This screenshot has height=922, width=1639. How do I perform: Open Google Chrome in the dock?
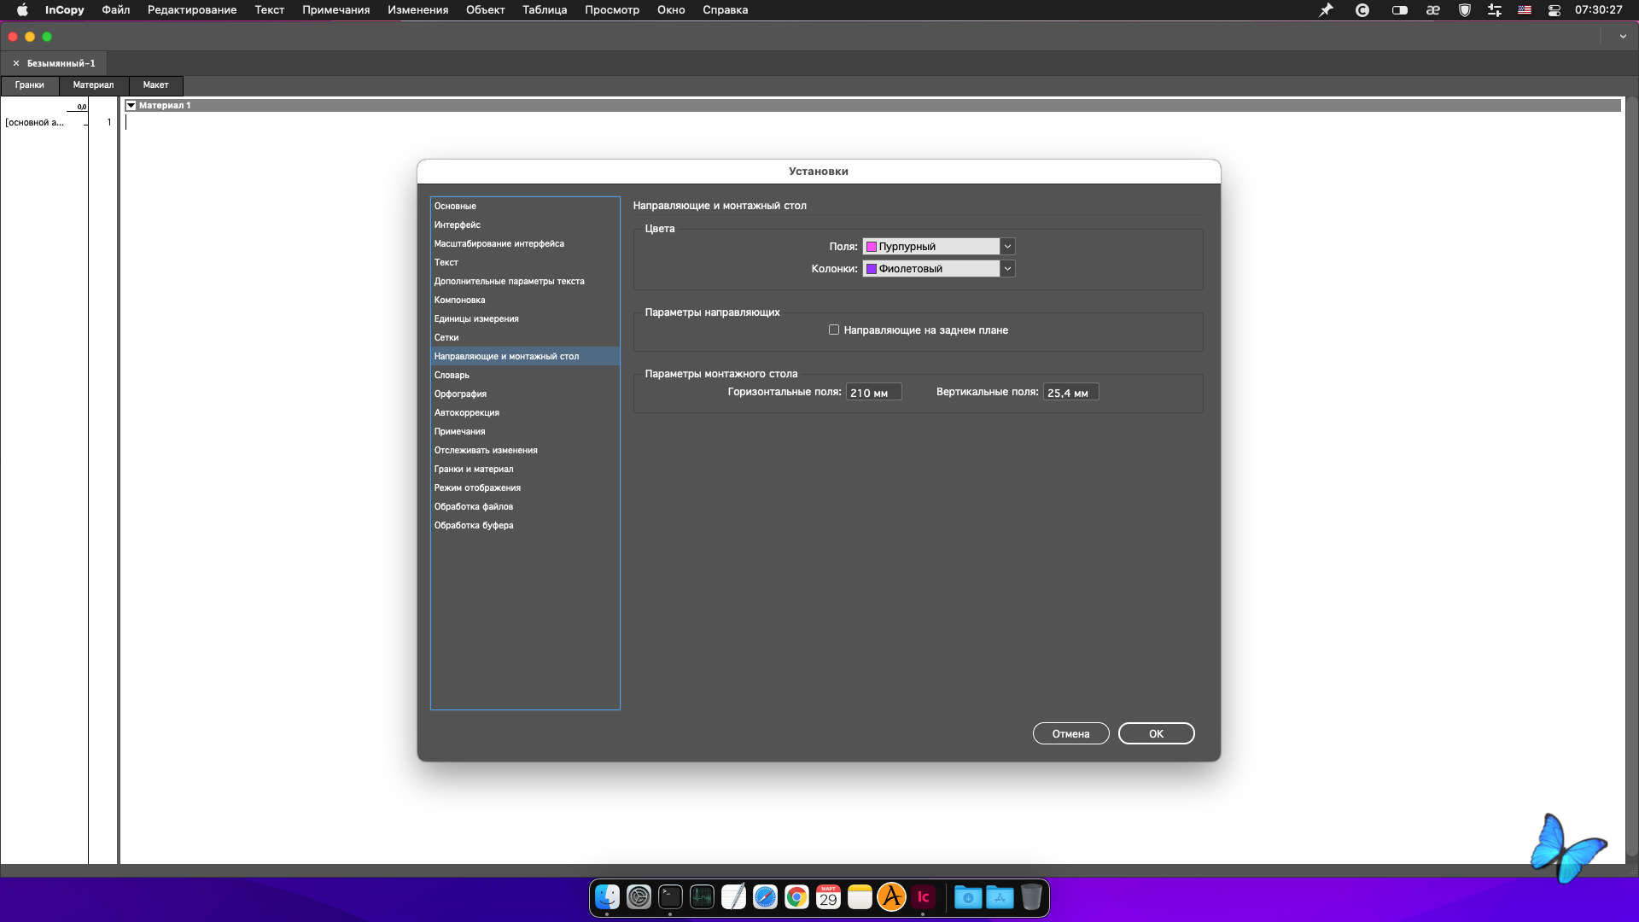pyautogui.click(x=796, y=897)
